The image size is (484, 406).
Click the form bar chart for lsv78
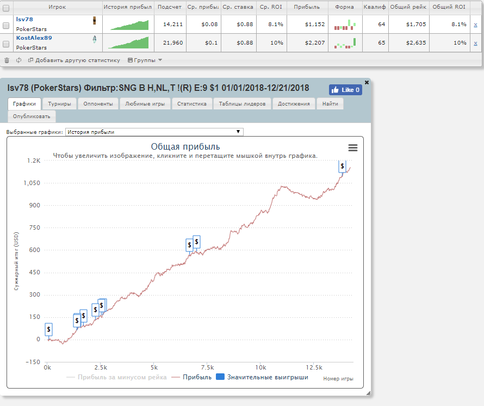point(345,24)
